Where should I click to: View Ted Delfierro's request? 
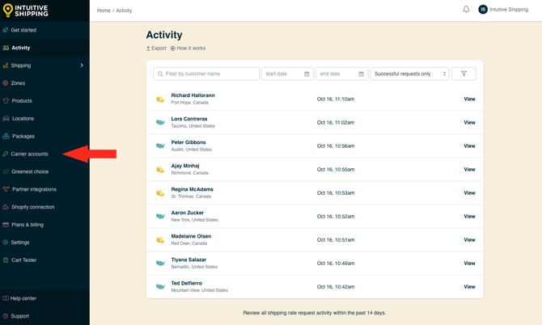point(469,287)
